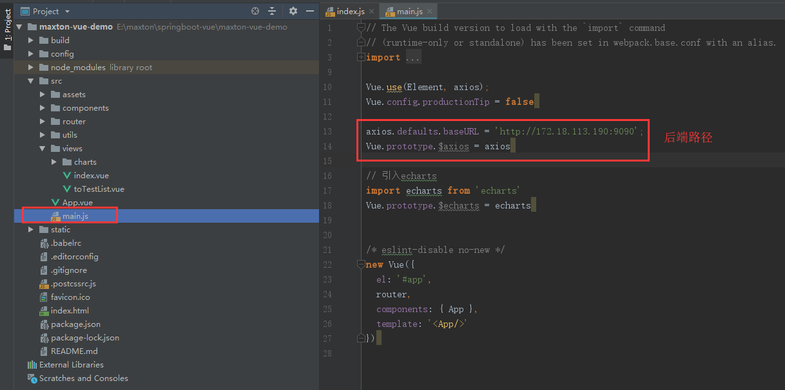Select toTestList.vue file
Viewport: 785px width, 390px height.
99,189
